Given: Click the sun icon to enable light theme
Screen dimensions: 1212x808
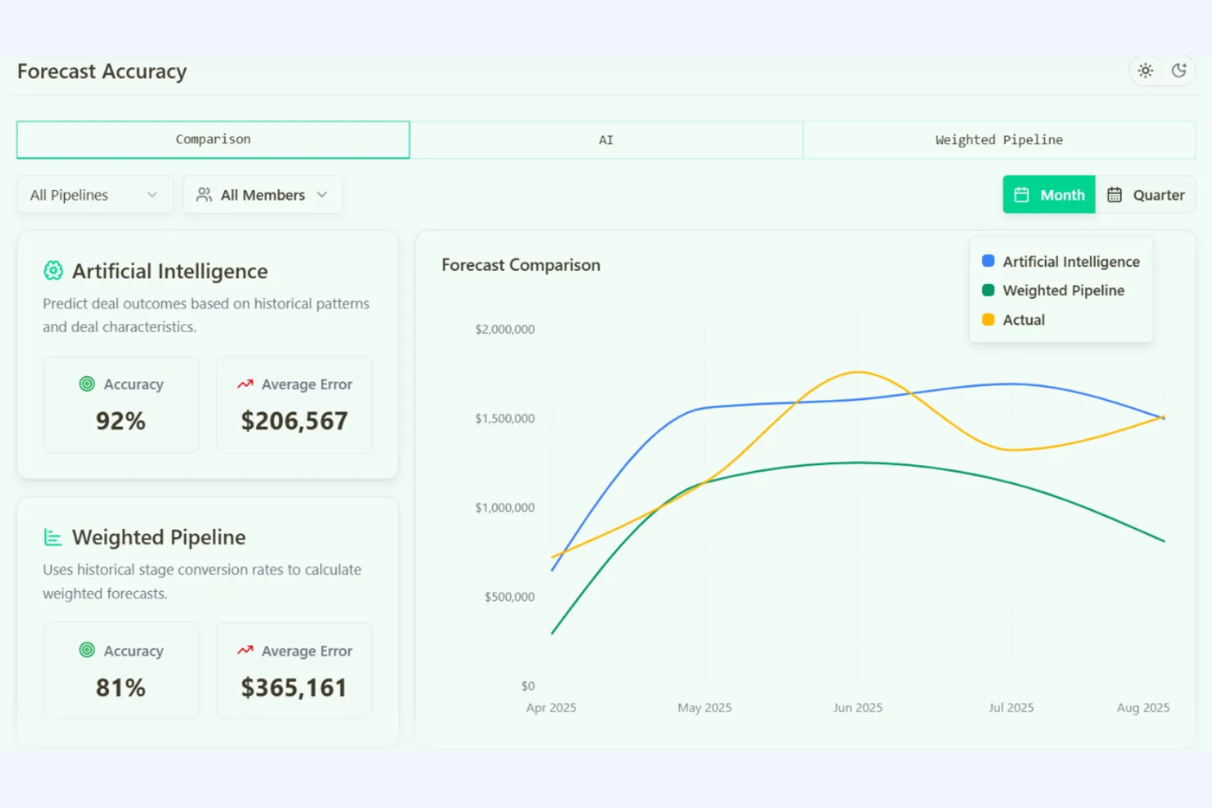Looking at the screenshot, I should coord(1145,70).
